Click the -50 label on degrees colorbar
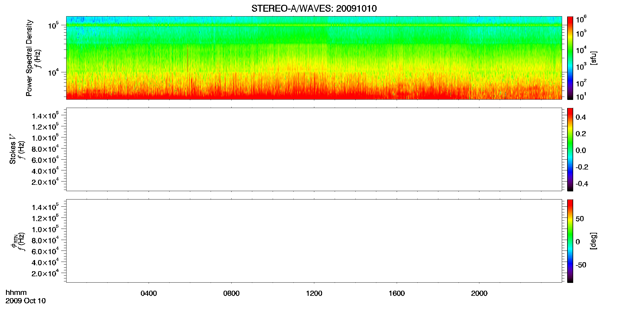 [x=581, y=265]
